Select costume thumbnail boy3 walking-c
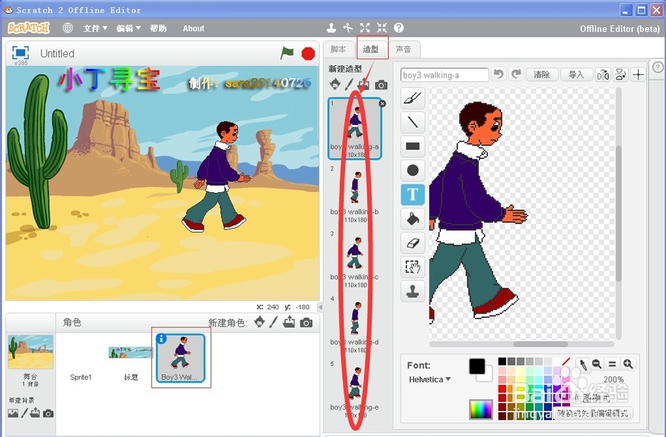The height and width of the screenshot is (437, 666). pyautogui.click(x=355, y=259)
